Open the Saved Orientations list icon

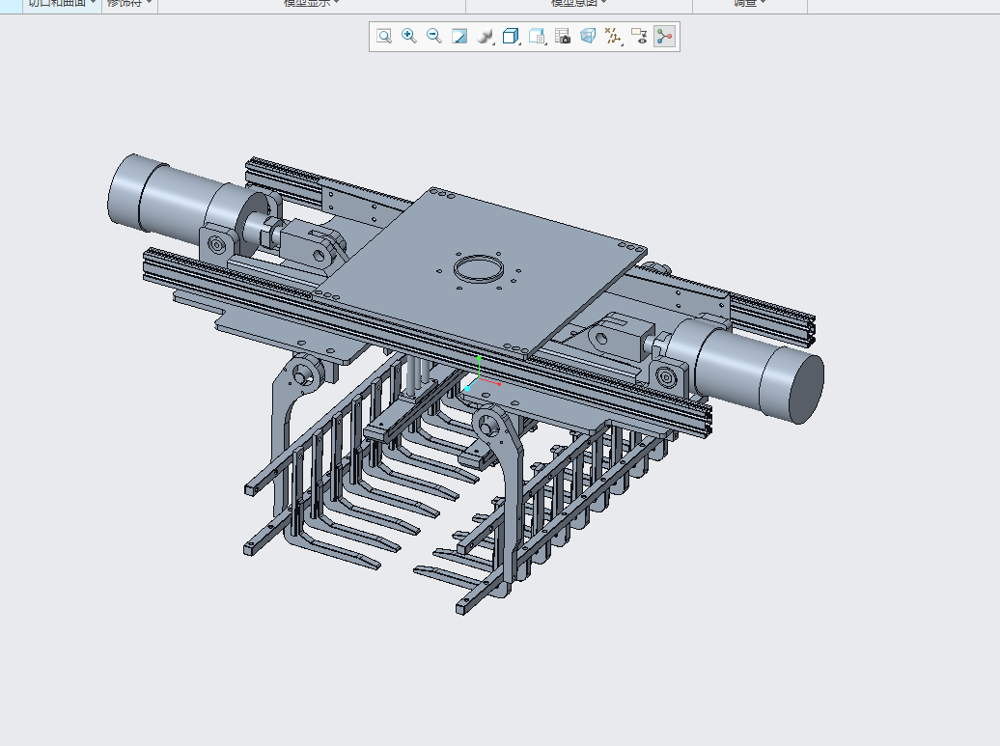[537, 37]
